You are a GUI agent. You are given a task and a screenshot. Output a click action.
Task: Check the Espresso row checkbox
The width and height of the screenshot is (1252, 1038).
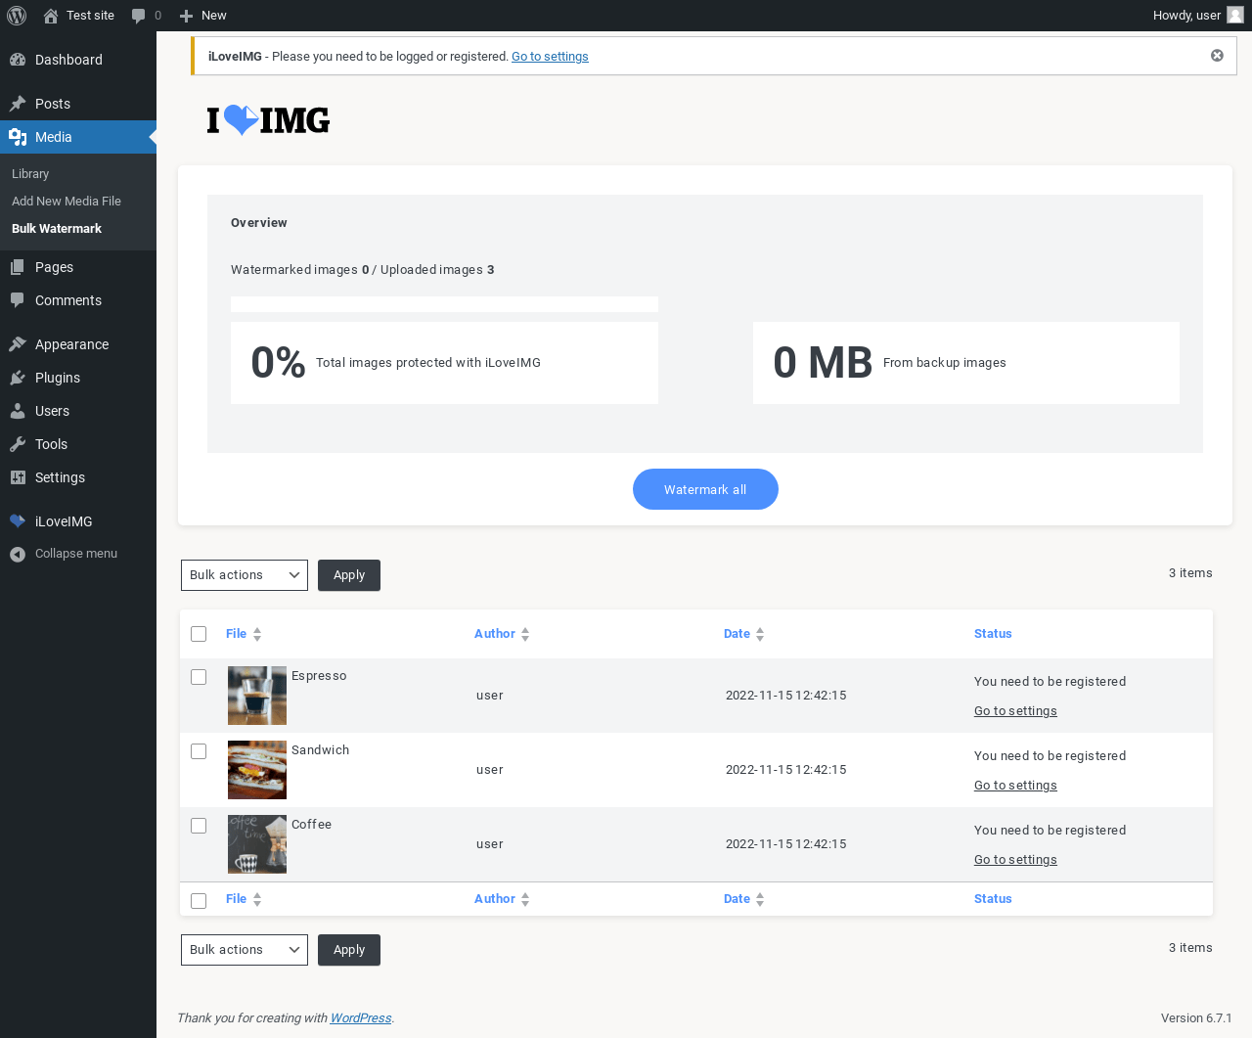(x=199, y=677)
